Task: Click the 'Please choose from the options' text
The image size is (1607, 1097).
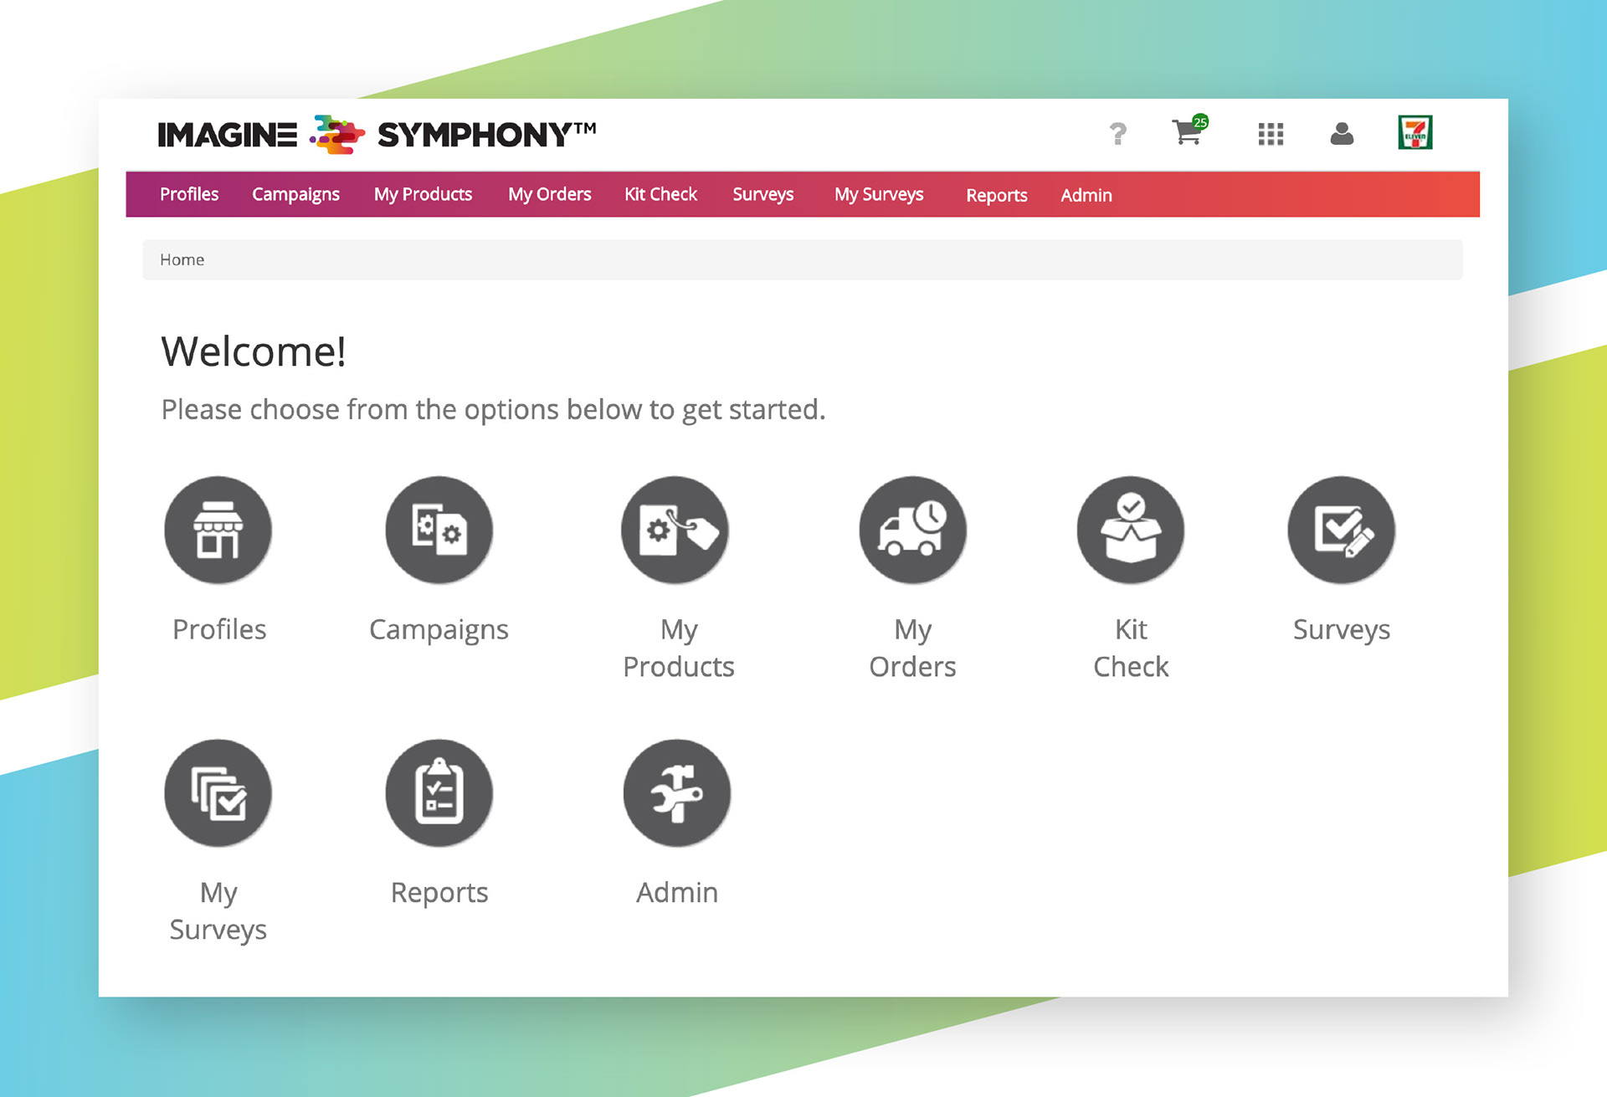Action: pyautogui.click(x=493, y=410)
